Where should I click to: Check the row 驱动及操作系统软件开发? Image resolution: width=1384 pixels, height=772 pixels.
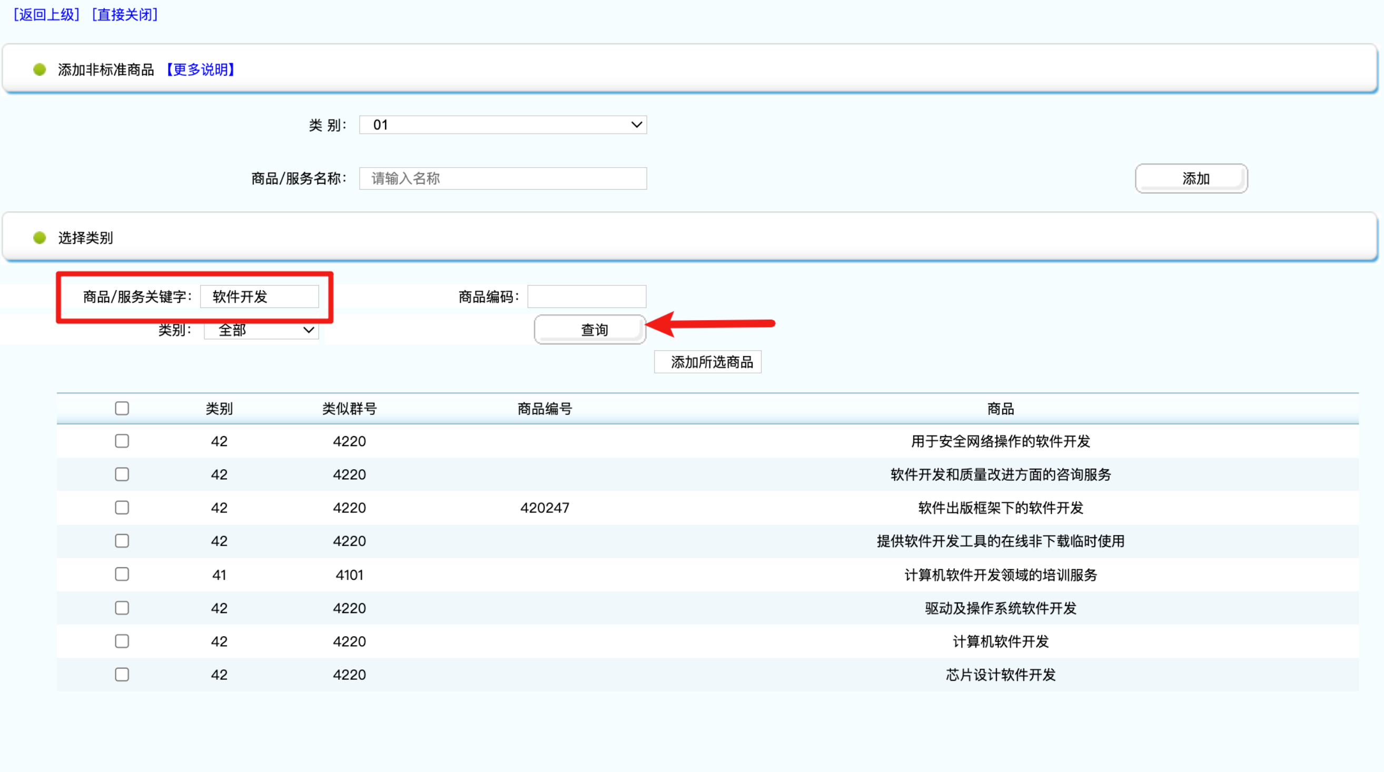click(x=122, y=608)
